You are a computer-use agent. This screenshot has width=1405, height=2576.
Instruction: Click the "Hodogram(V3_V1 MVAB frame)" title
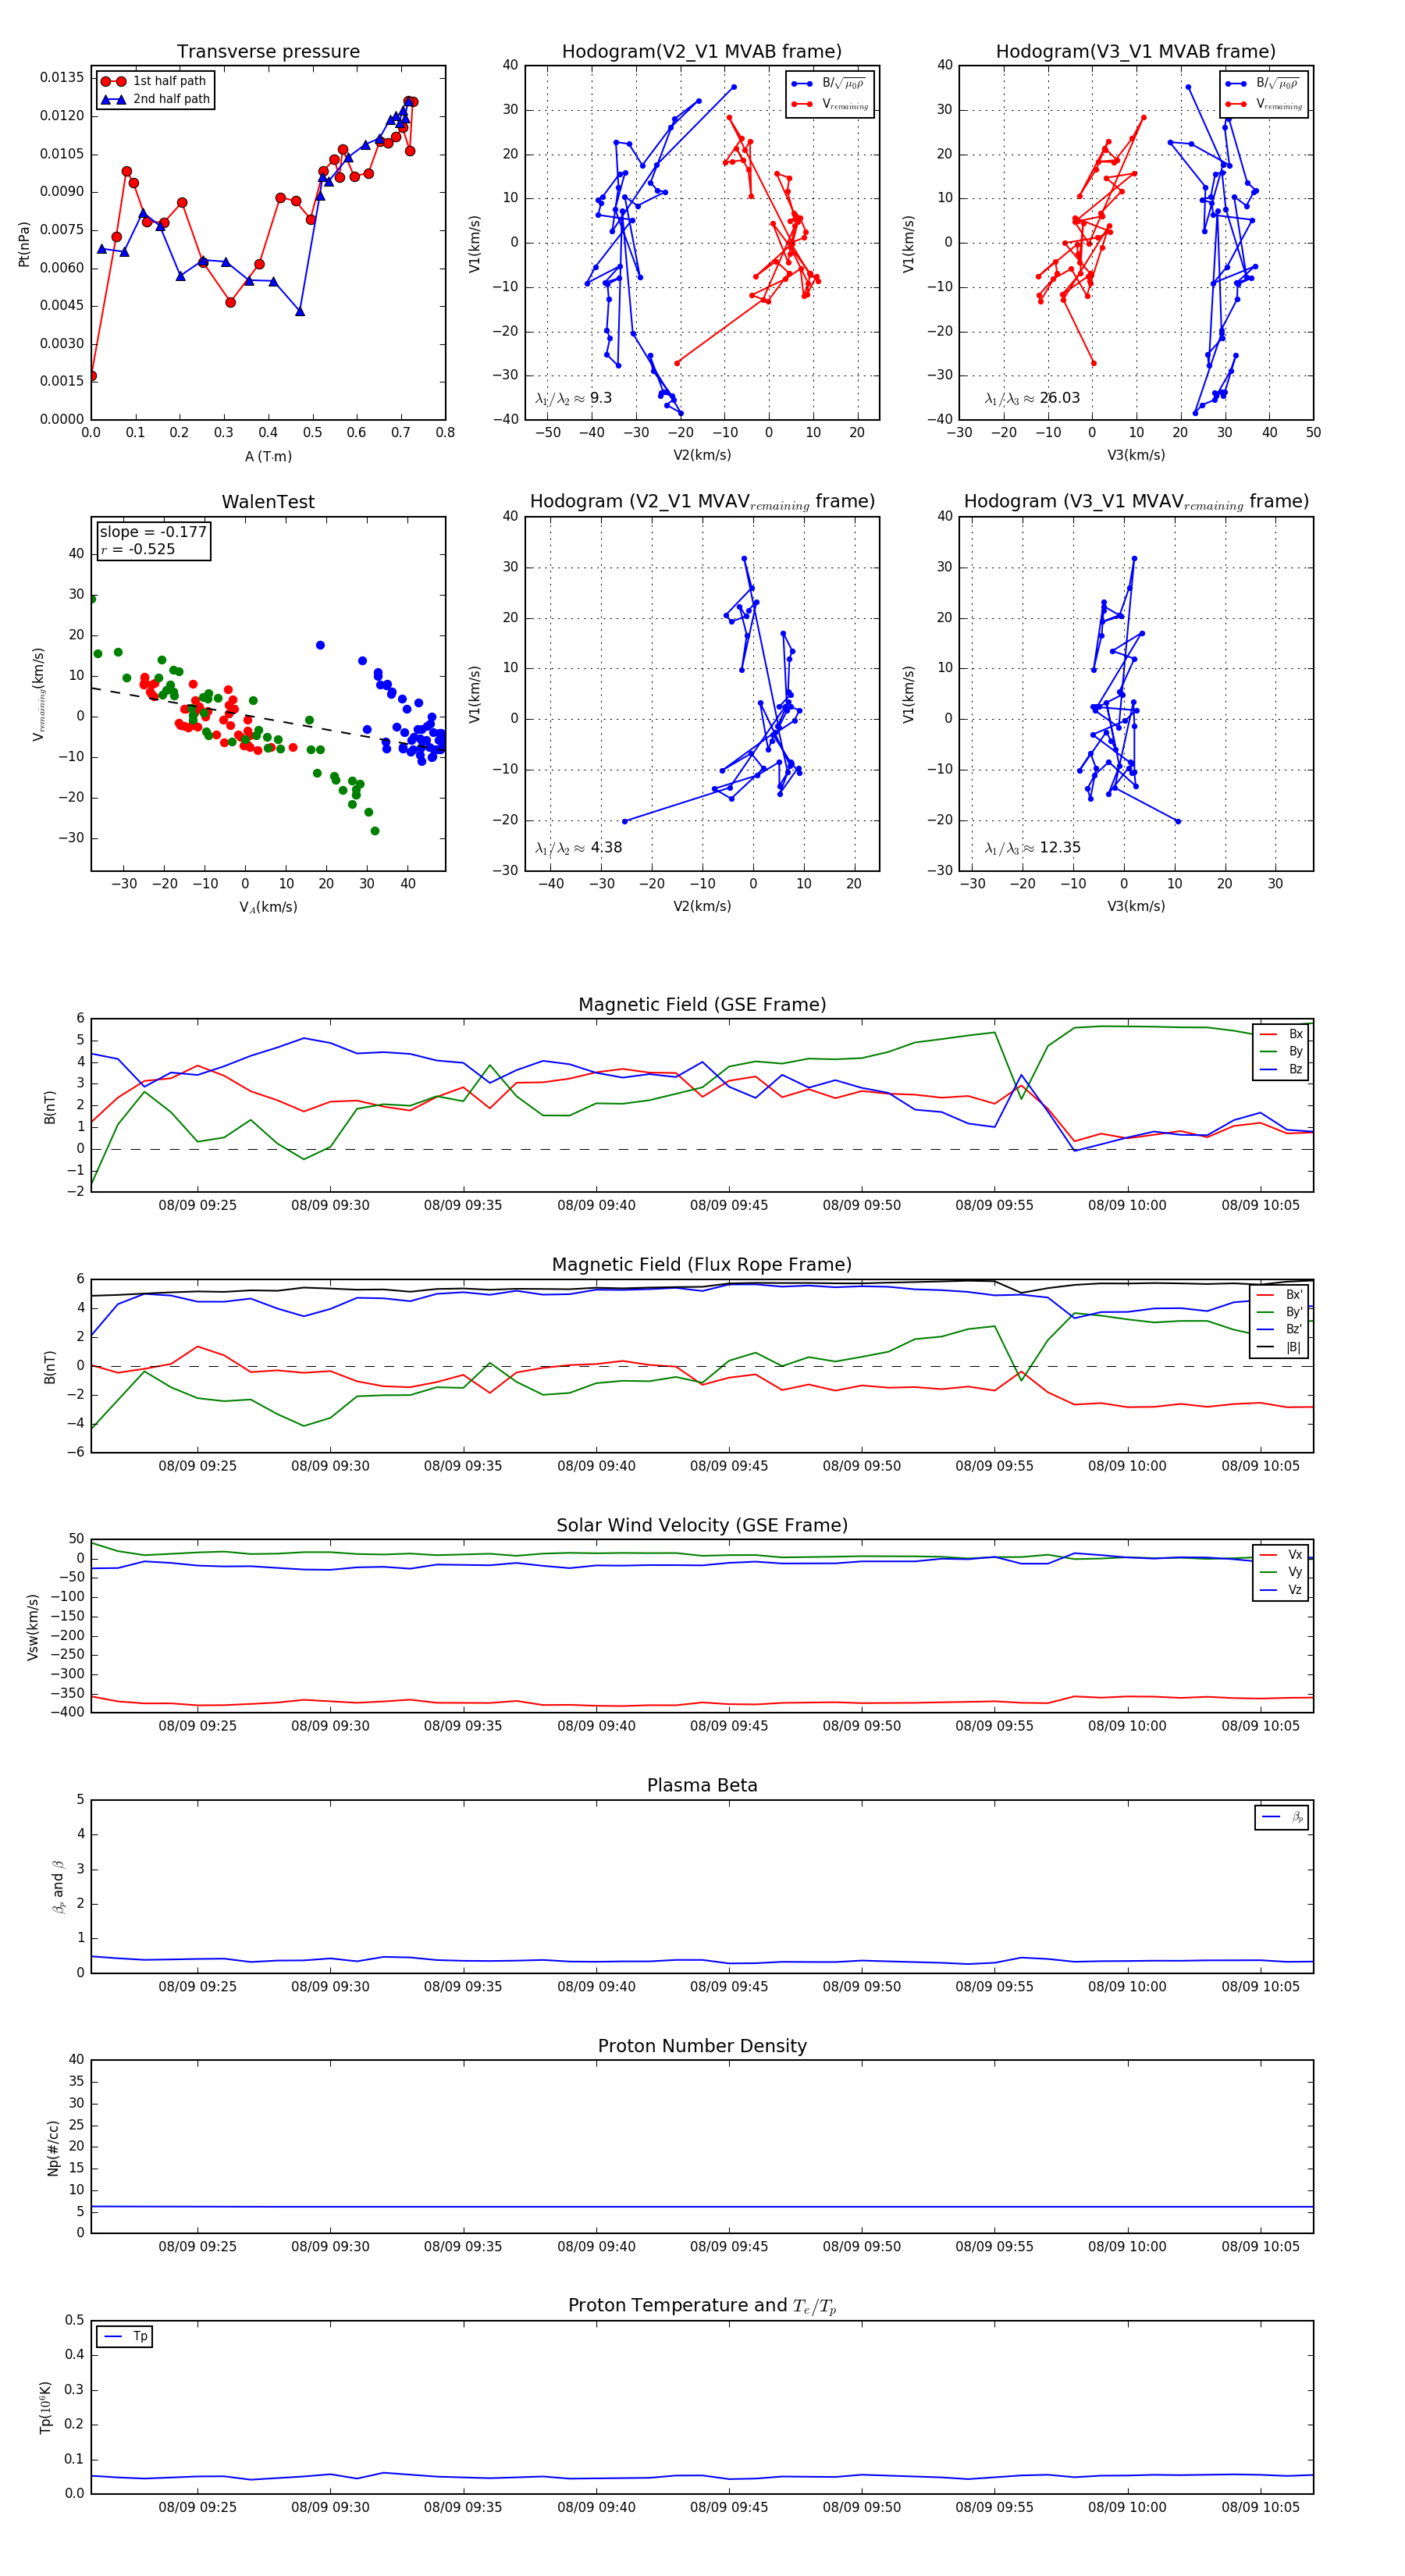click(1136, 52)
